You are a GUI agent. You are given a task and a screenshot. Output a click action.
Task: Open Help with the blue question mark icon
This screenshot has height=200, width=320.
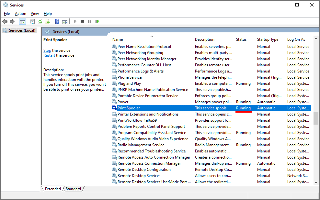pos(57,21)
